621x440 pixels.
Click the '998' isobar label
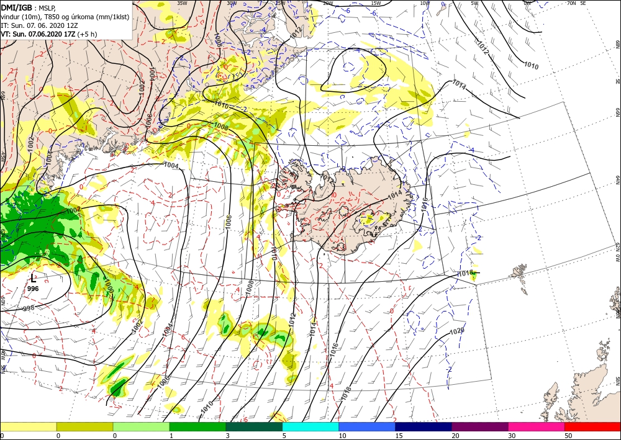(28, 308)
